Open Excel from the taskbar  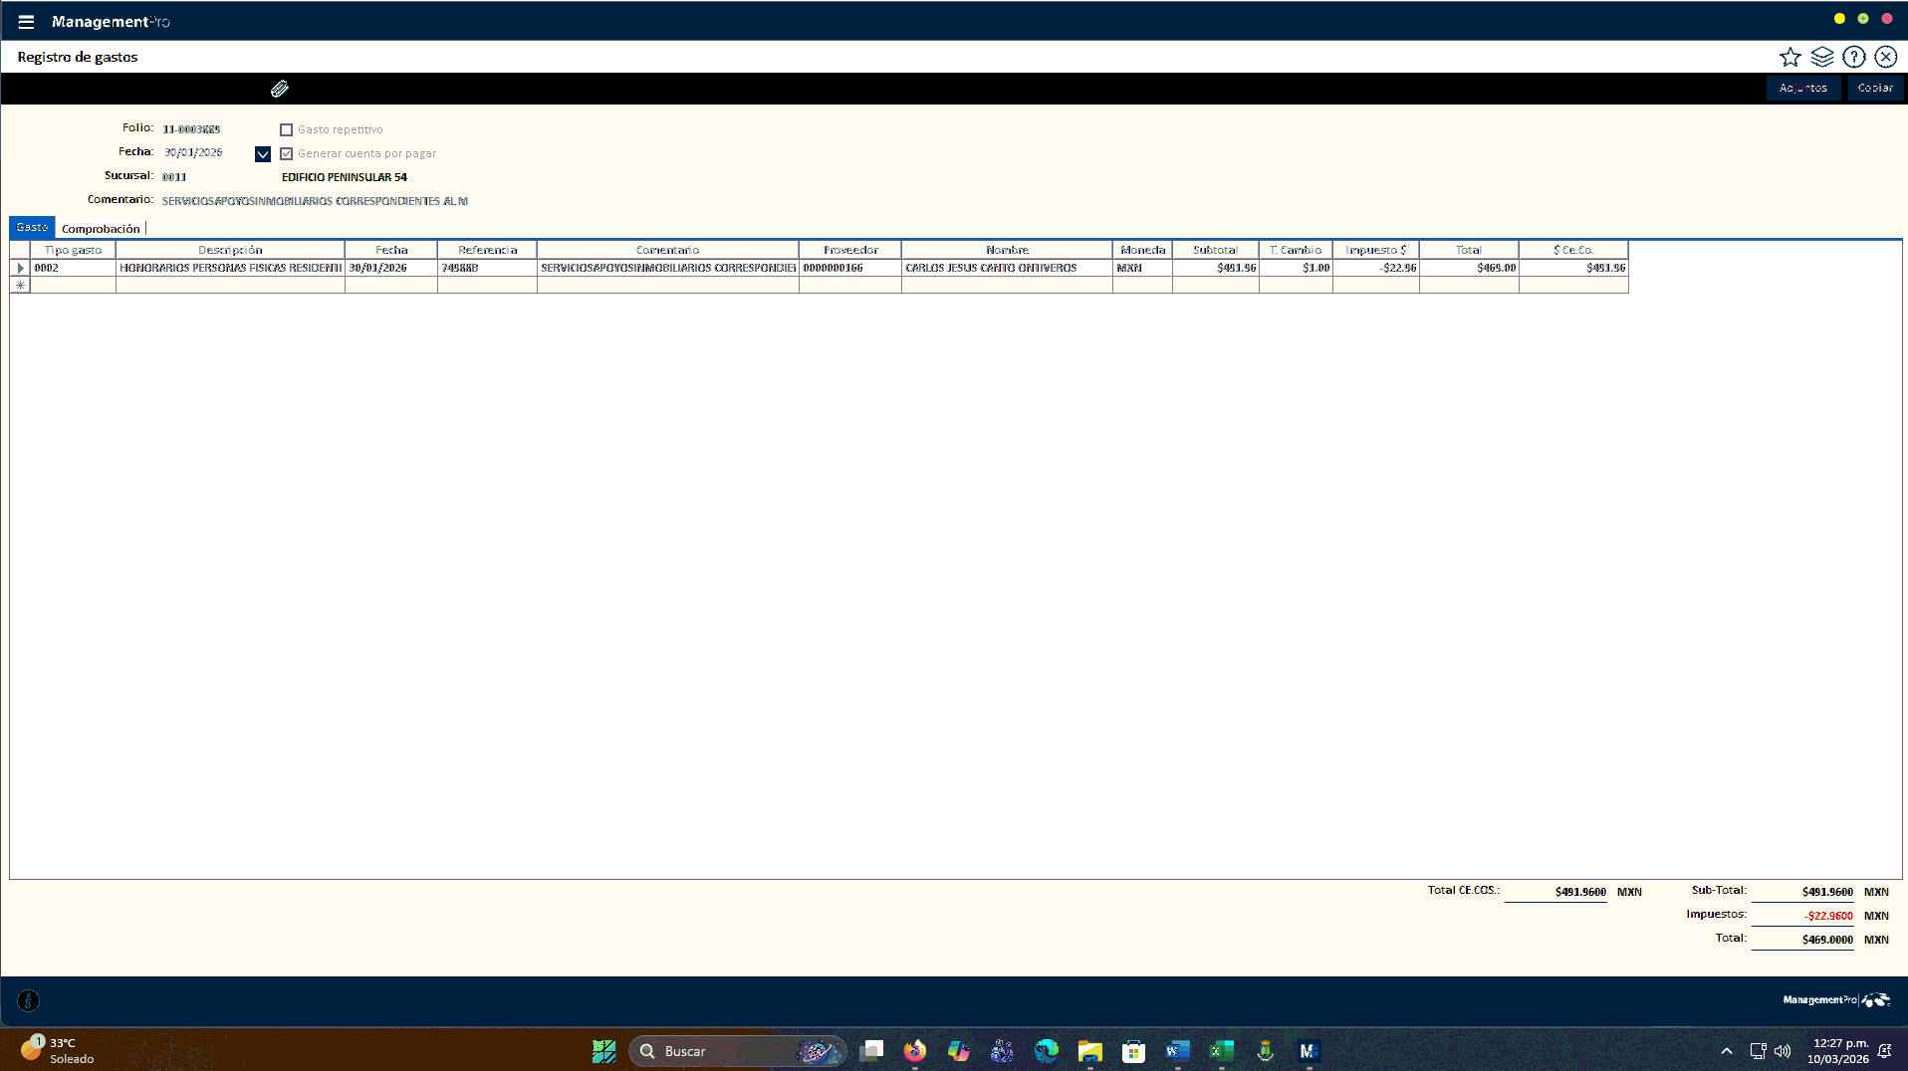point(1221,1050)
